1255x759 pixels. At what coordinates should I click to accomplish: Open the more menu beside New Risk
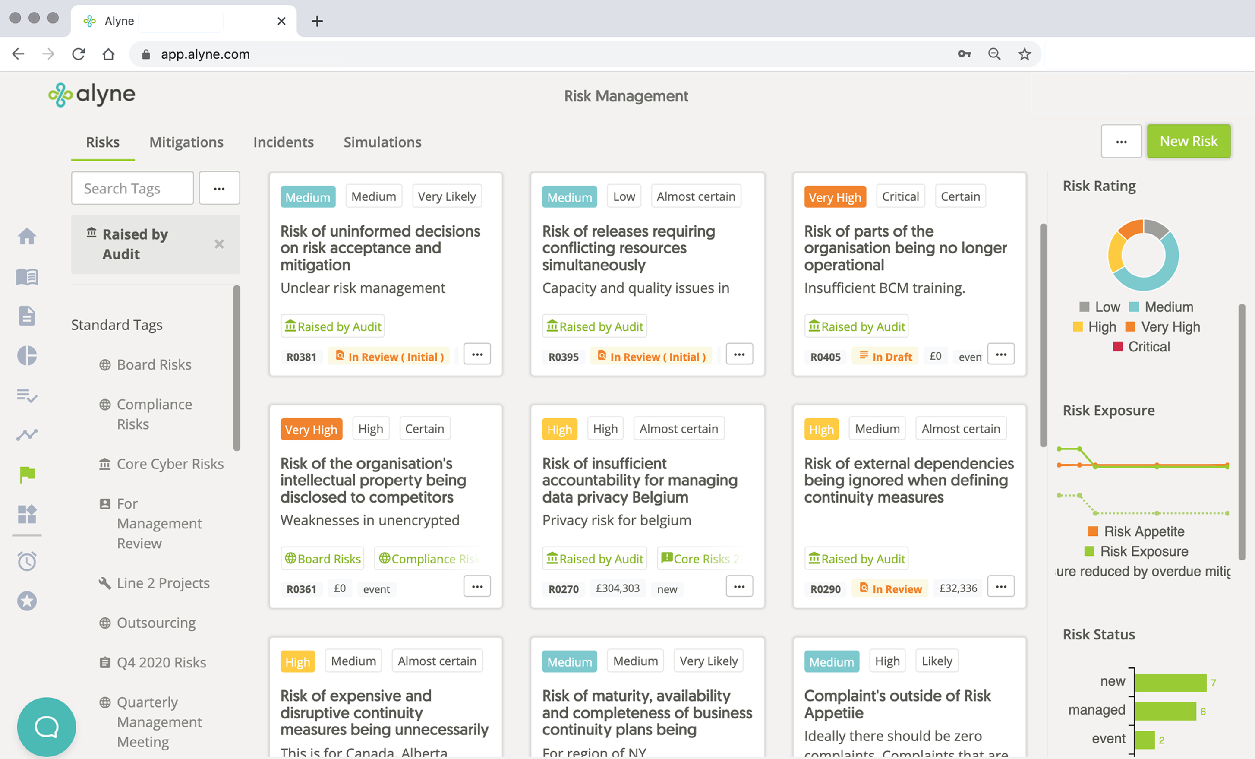(x=1121, y=142)
